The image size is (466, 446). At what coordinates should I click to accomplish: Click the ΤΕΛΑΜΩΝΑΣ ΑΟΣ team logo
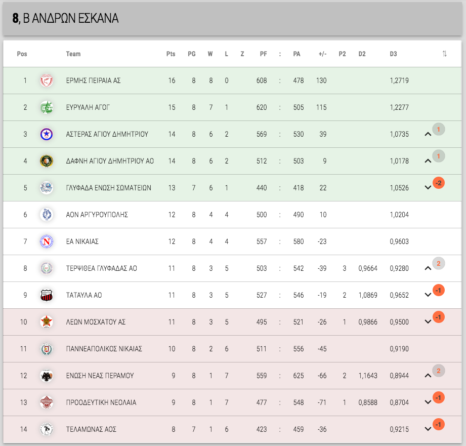click(47, 429)
